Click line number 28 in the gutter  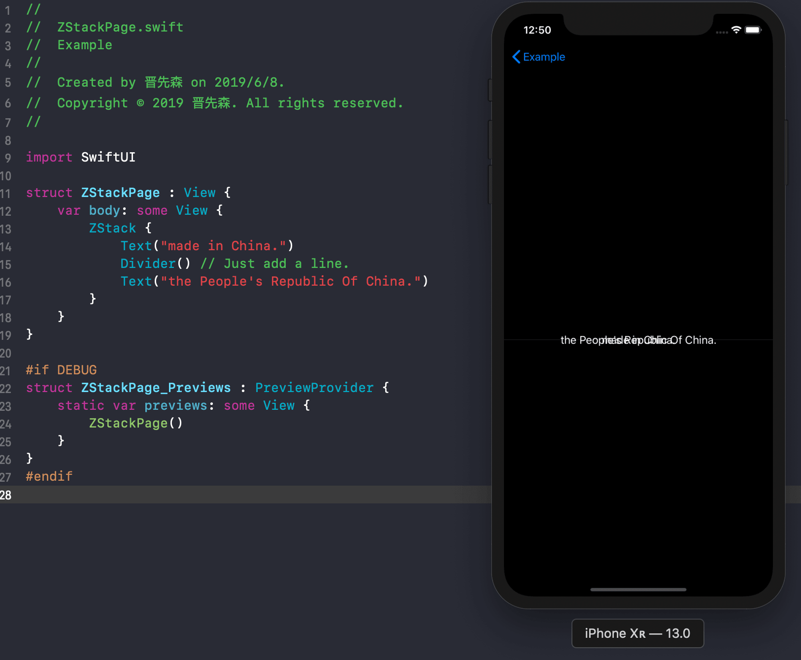tap(7, 495)
